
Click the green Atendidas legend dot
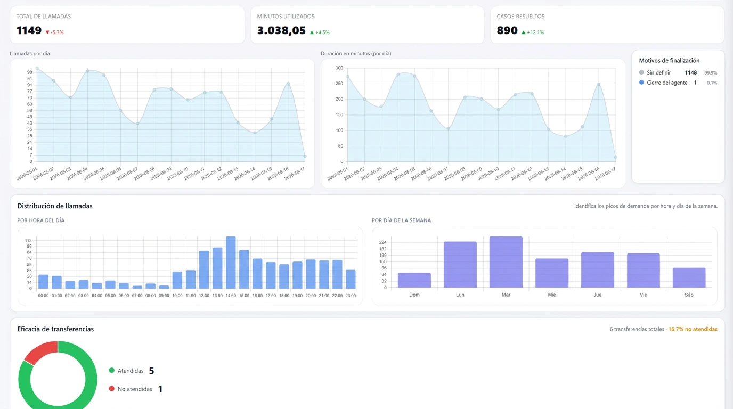111,371
